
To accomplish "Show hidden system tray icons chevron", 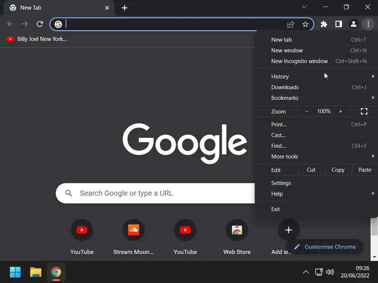I will [x=306, y=272].
